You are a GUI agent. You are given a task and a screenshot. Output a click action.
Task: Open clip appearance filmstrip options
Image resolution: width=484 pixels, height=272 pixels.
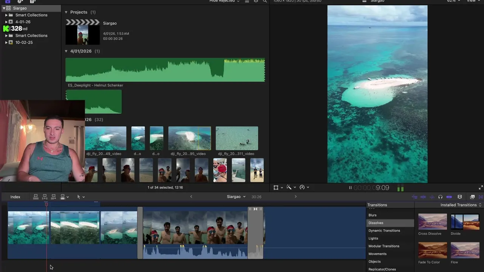pyautogui.click(x=460, y=197)
